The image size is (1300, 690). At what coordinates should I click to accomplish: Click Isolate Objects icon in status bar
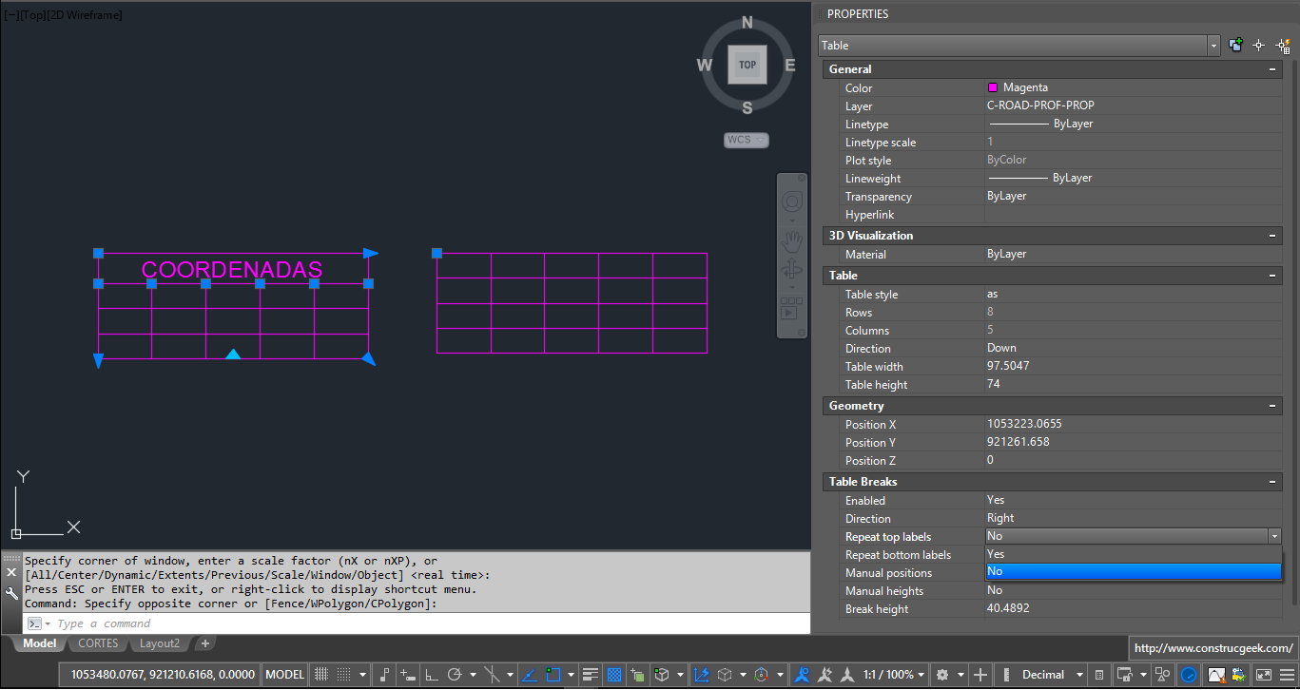pyautogui.click(x=1162, y=675)
